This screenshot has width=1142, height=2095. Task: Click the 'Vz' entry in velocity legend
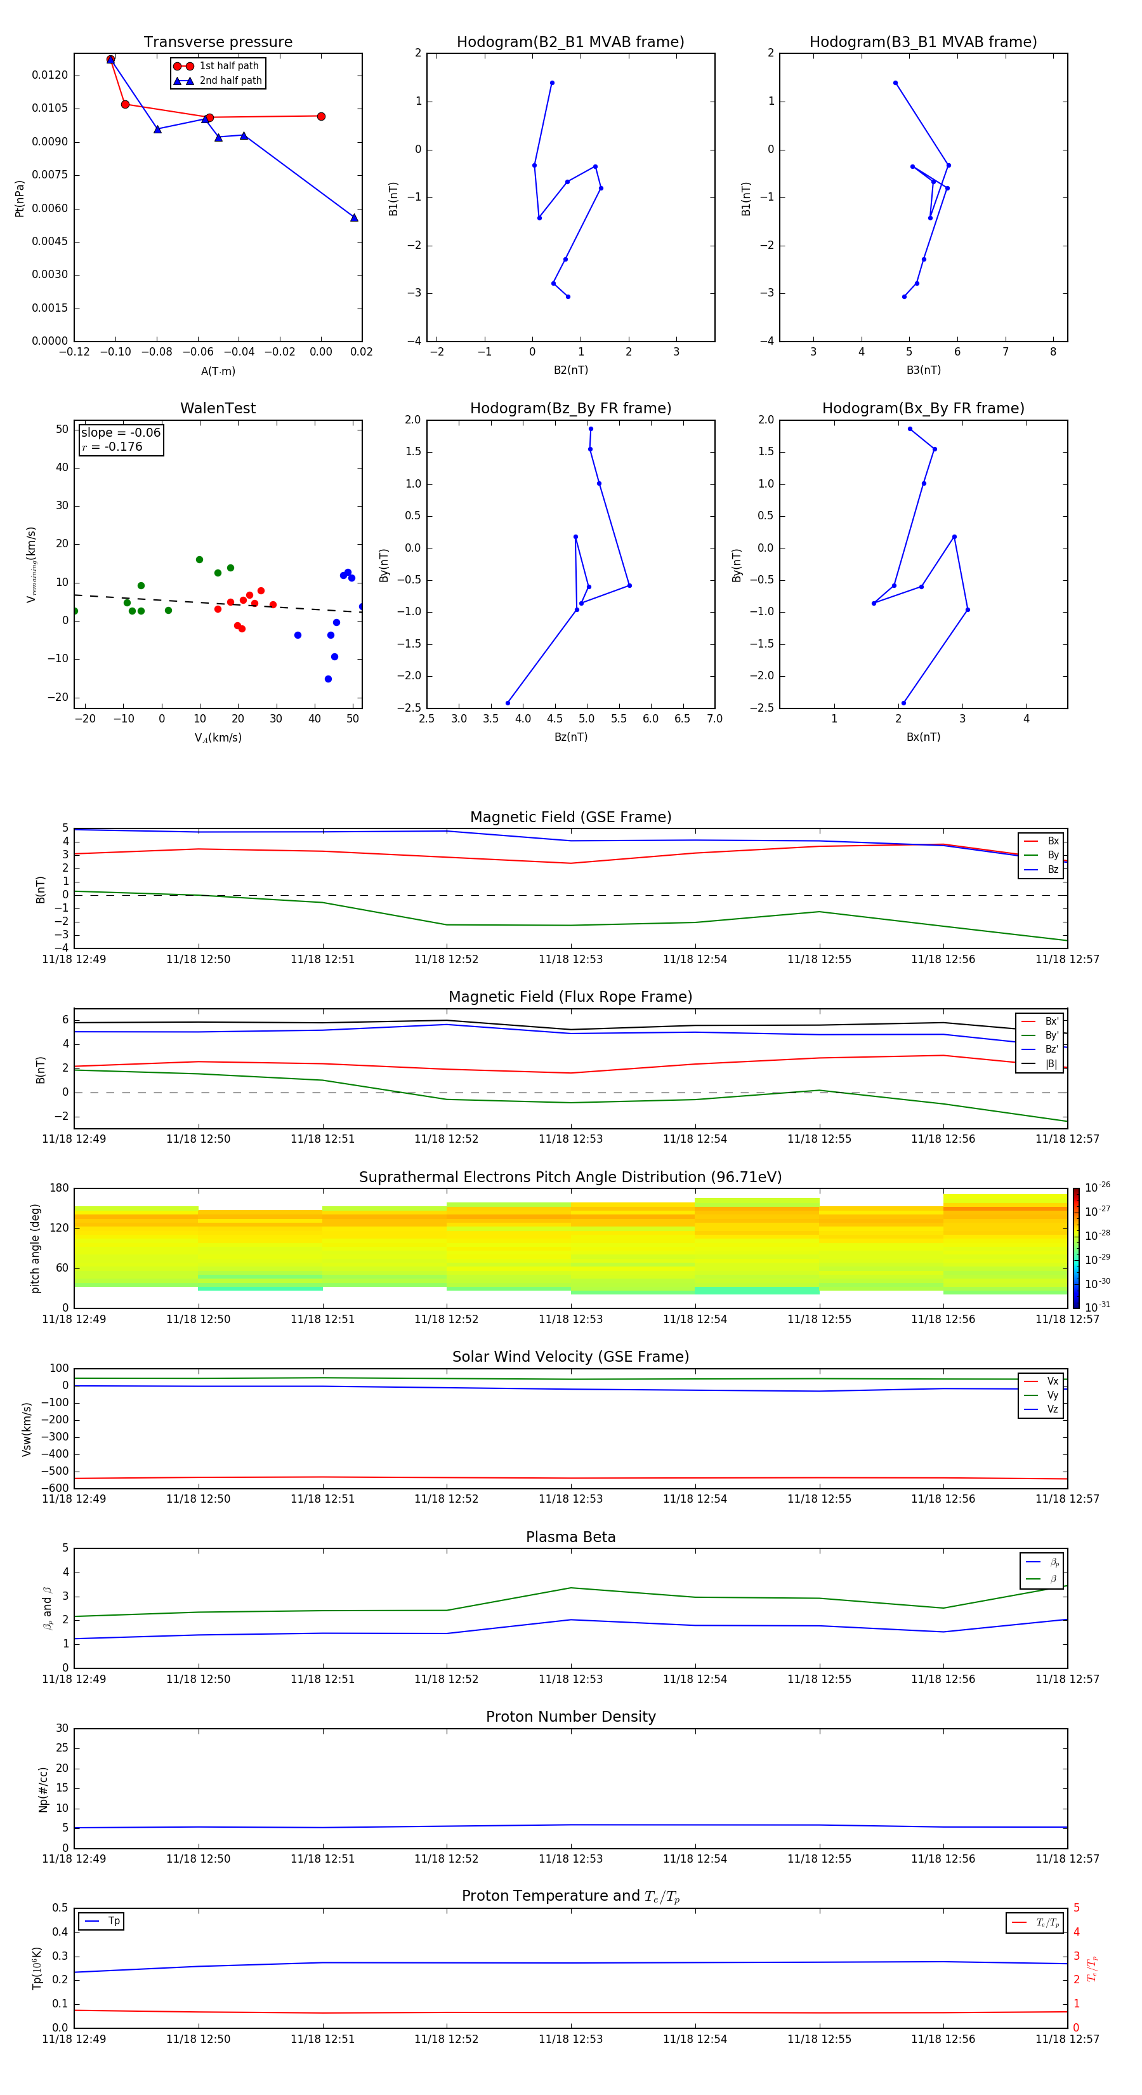[x=1041, y=1409]
